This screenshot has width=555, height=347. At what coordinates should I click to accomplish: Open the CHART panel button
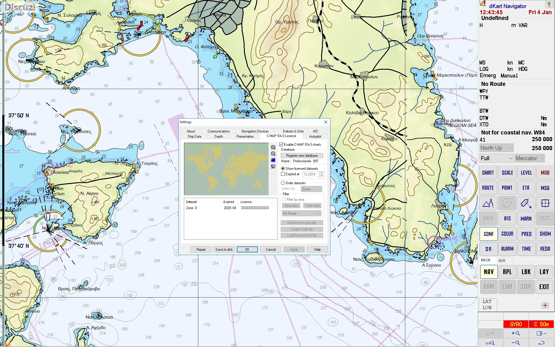click(488, 173)
